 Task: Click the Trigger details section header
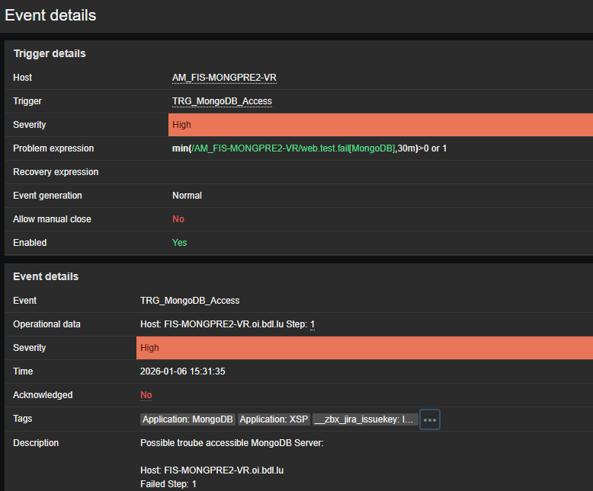tap(50, 53)
